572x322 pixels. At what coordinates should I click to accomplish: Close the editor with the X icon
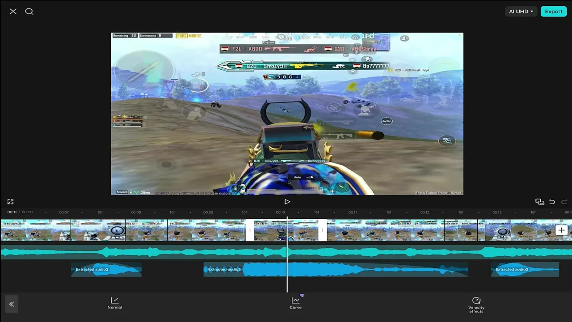coord(13,11)
